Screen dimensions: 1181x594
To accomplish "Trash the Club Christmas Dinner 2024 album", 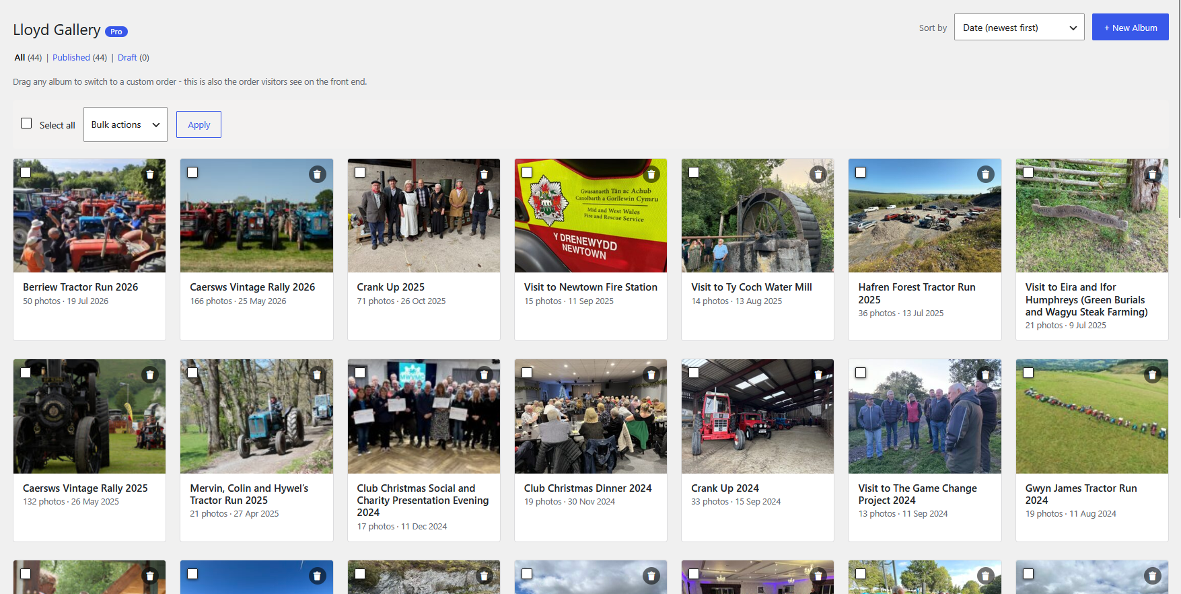I will (x=651, y=375).
